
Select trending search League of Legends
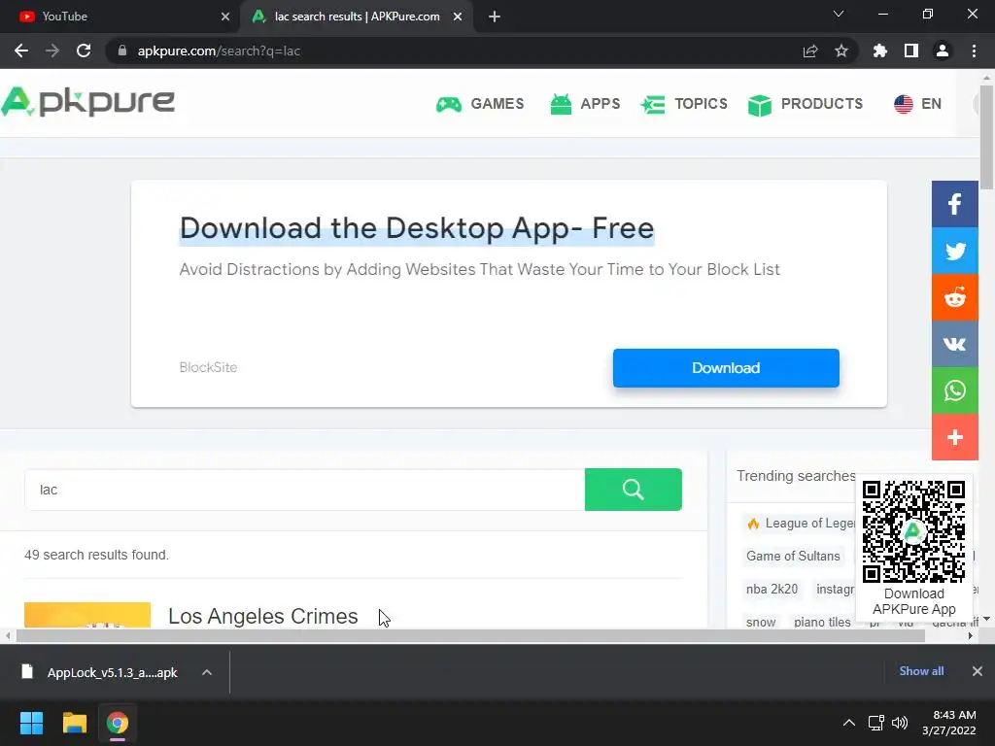tap(801, 524)
